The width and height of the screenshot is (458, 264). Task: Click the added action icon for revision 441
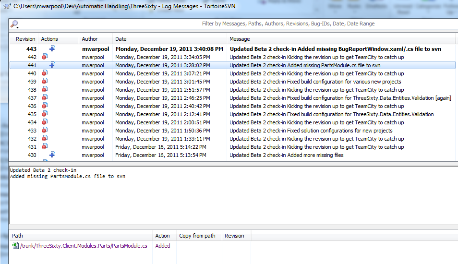pyautogui.click(x=52, y=64)
